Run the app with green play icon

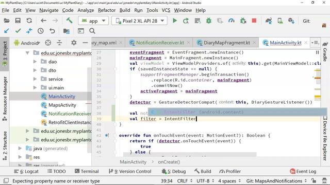[x=175, y=21]
